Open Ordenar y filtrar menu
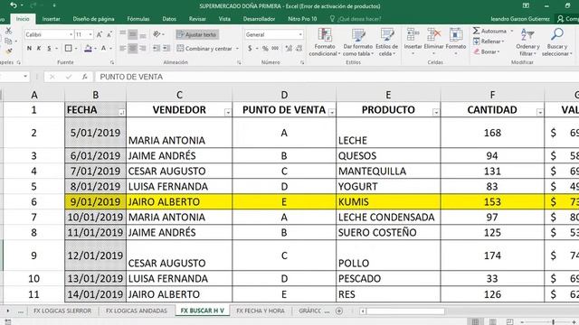579x325 pixels. coord(527,42)
